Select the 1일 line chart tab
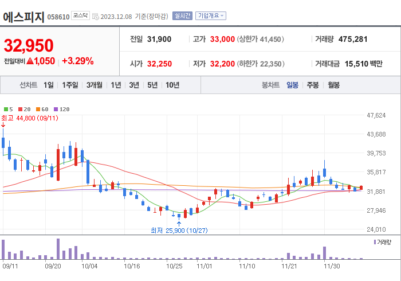Viewport: 401px width, 281px height. tap(49, 85)
